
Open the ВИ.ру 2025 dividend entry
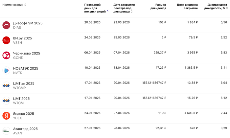pyautogui.click(x=22, y=38)
